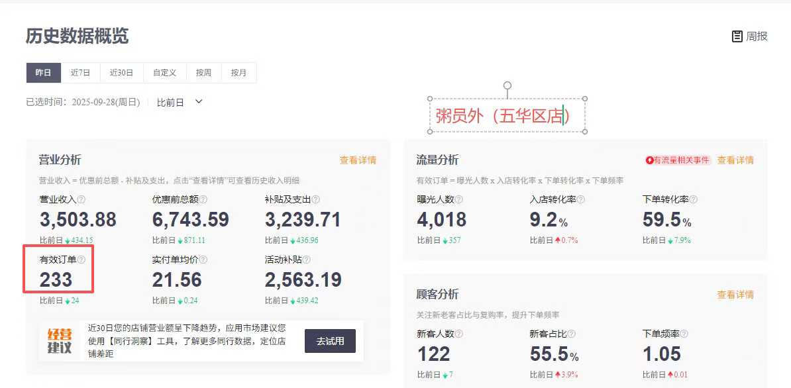Click the 有流量相关事件 alert tag
The width and height of the screenshot is (791, 388).
[x=678, y=160]
